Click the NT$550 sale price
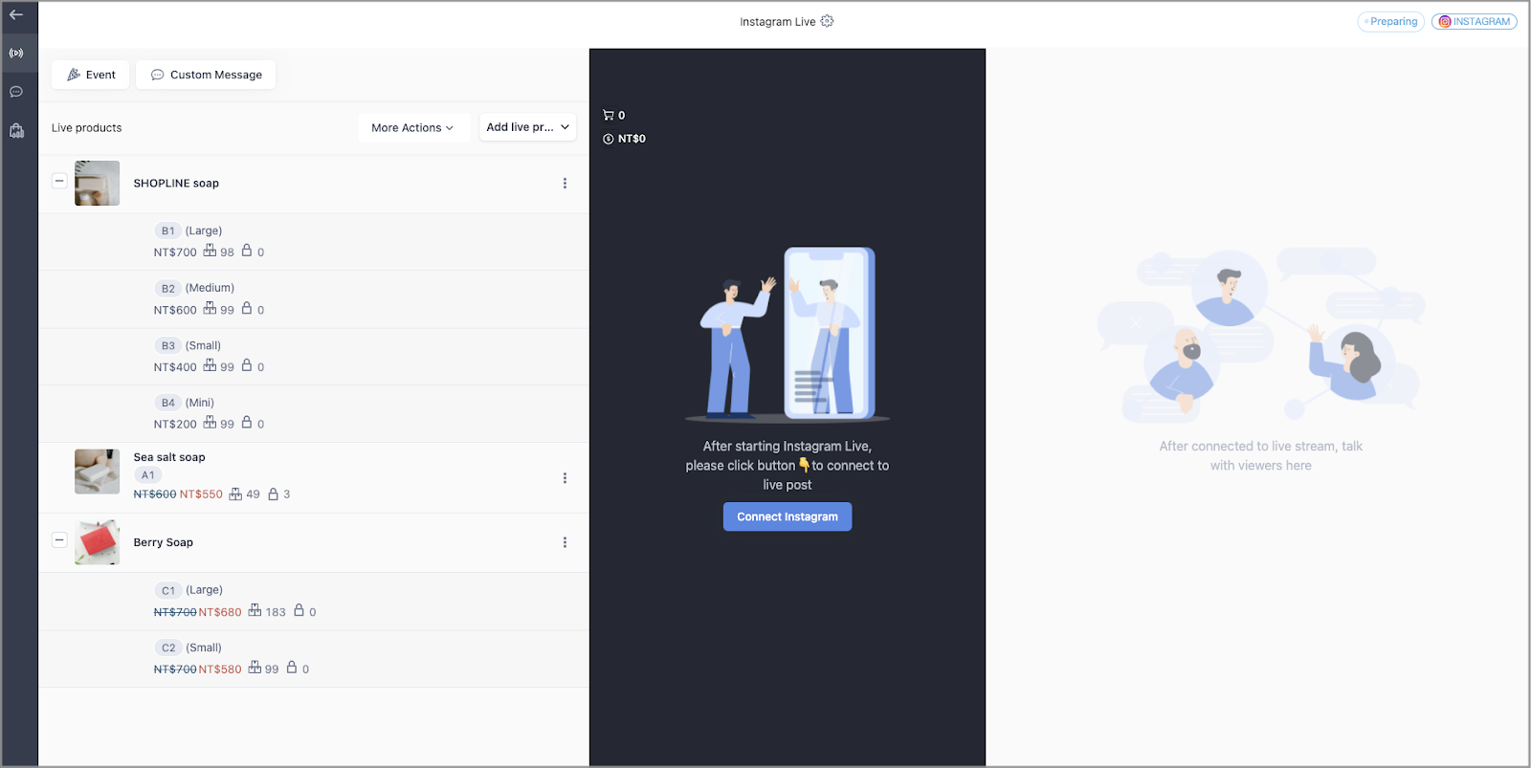Image resolution: width=1531 pixels, height=768 pixels. [x=201, y=494]
